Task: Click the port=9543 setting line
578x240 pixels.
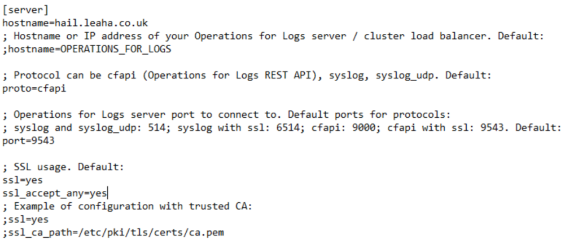Action: [28, 141]
